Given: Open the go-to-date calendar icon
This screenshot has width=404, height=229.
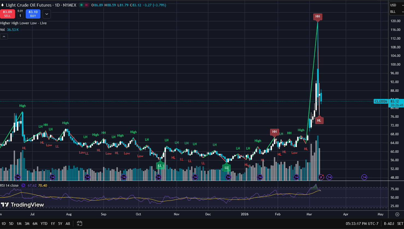Looking at the screenshot, I should (80, 224).
